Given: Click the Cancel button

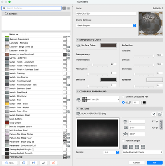Looking at the screenshot, I should [x=136, y=163].
